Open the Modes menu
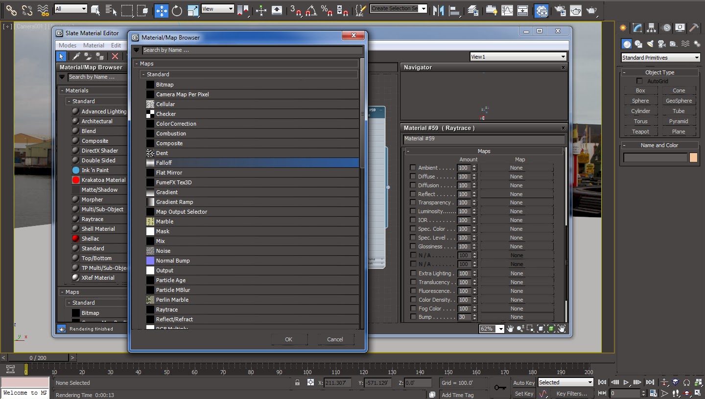 point(68,45)
